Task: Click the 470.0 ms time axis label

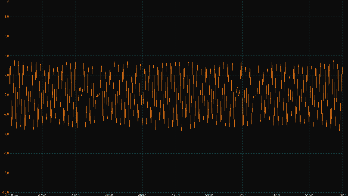Action: [x=12, y=195]
